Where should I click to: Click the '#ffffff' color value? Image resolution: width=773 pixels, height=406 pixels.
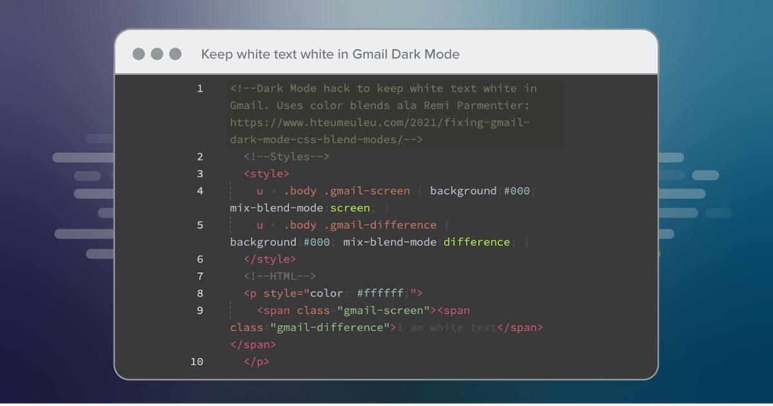point(380,293)
